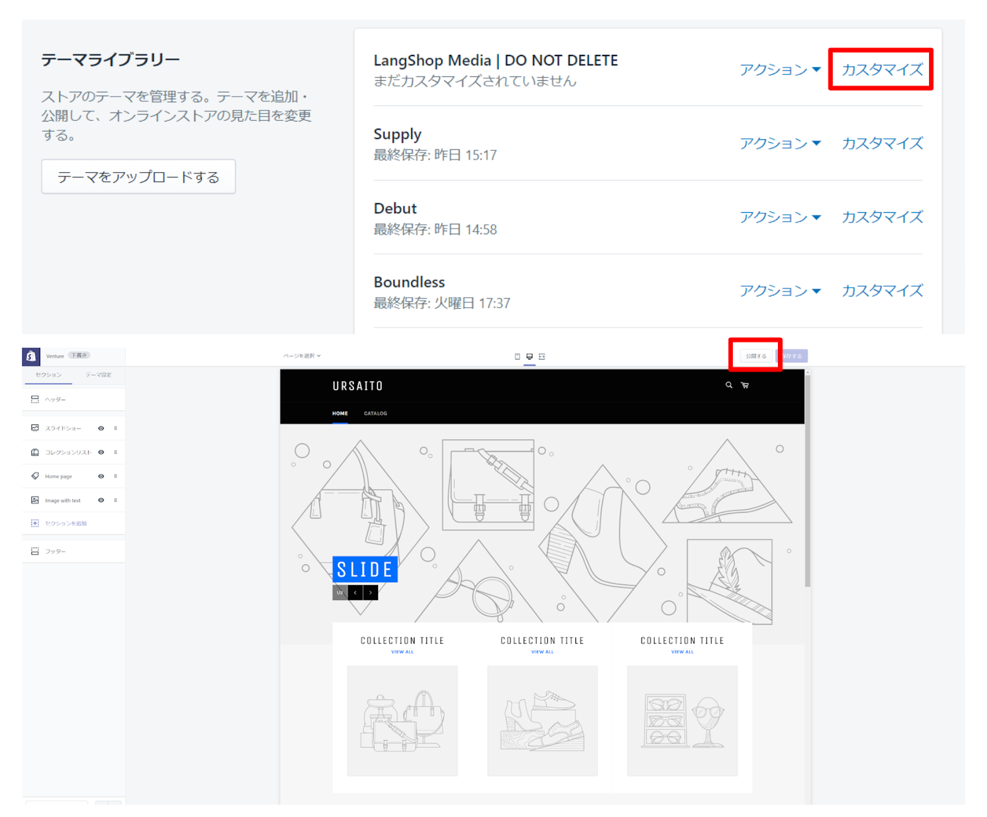Click the 下書き draft badge
This screenshot has height=817, width=987.
pos(79,355)
